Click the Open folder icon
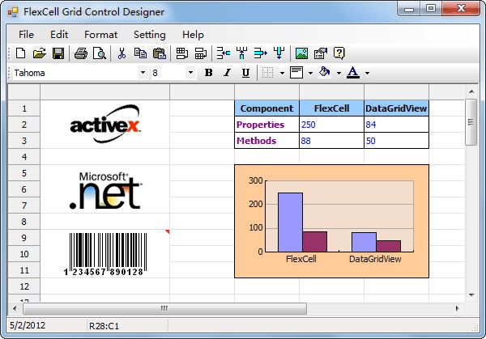 (x=39, y=54)
